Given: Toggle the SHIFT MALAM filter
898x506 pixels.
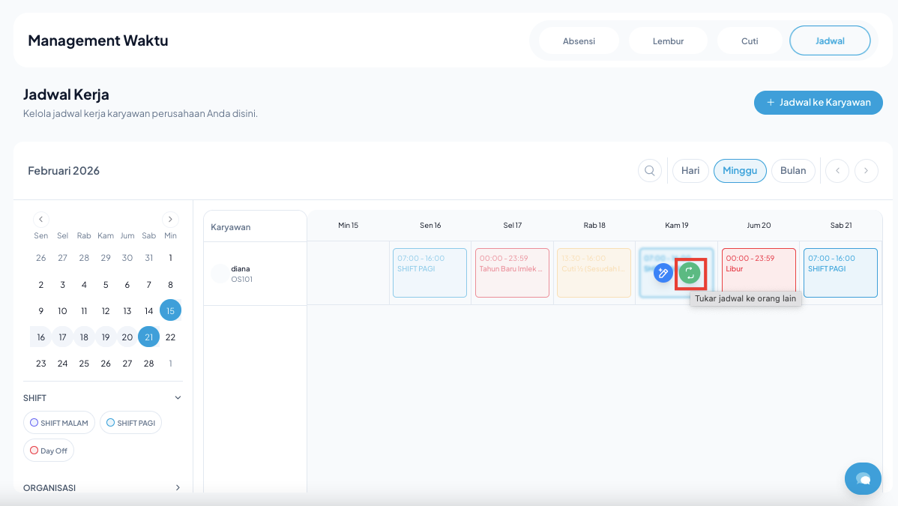Looking at the screenshot, I should 59,423.
